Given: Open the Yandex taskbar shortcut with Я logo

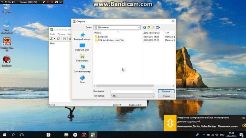Looking at the screenshot, I should pos(48,135).
